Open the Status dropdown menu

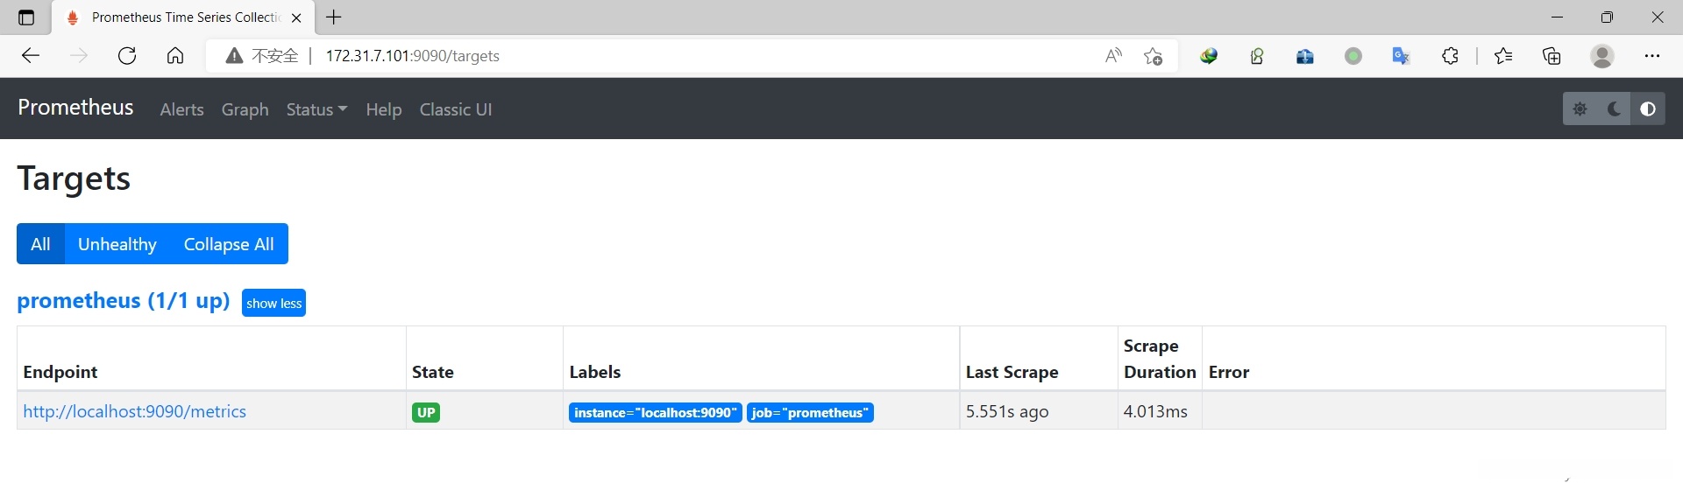pyautogui.click(x=316, y=109)
